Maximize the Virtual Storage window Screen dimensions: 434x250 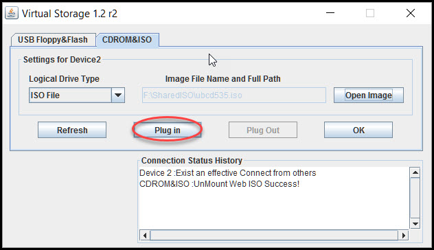370,13
